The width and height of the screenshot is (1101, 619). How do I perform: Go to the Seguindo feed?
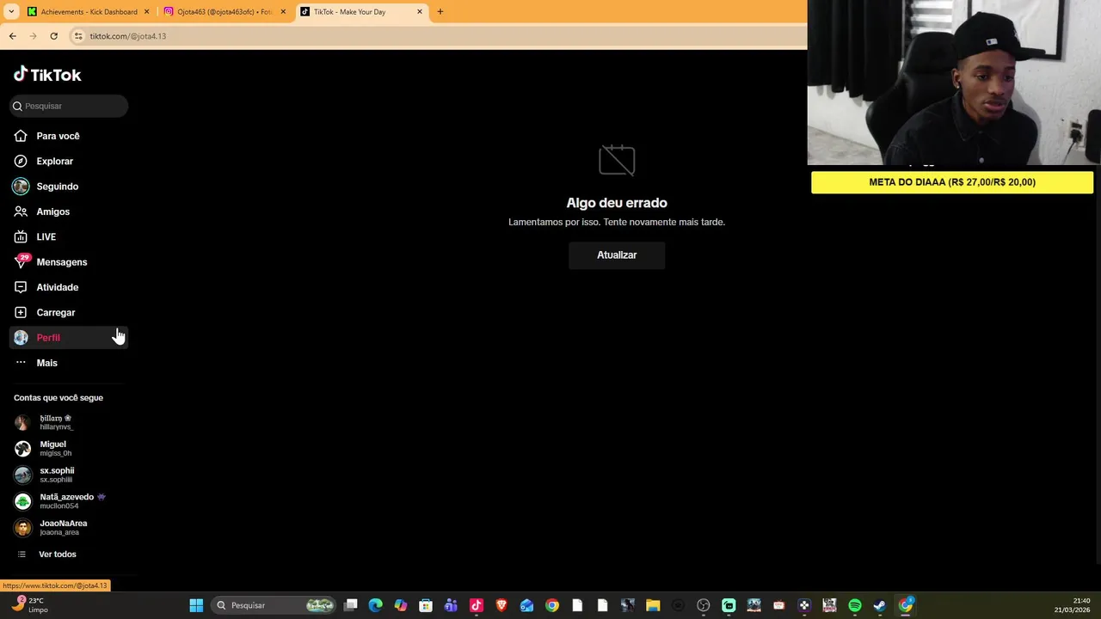(x=69, y=187)
